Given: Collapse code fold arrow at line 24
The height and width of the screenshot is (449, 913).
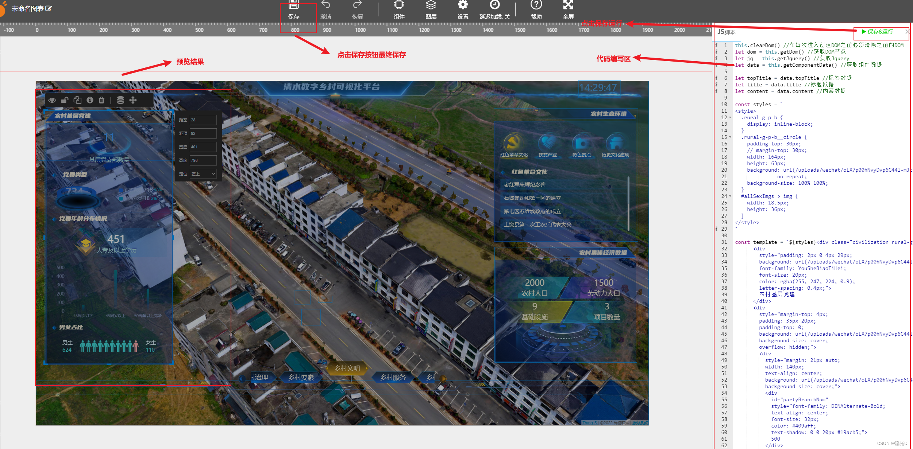Looking at the screenshot, I should coord(730,196).
